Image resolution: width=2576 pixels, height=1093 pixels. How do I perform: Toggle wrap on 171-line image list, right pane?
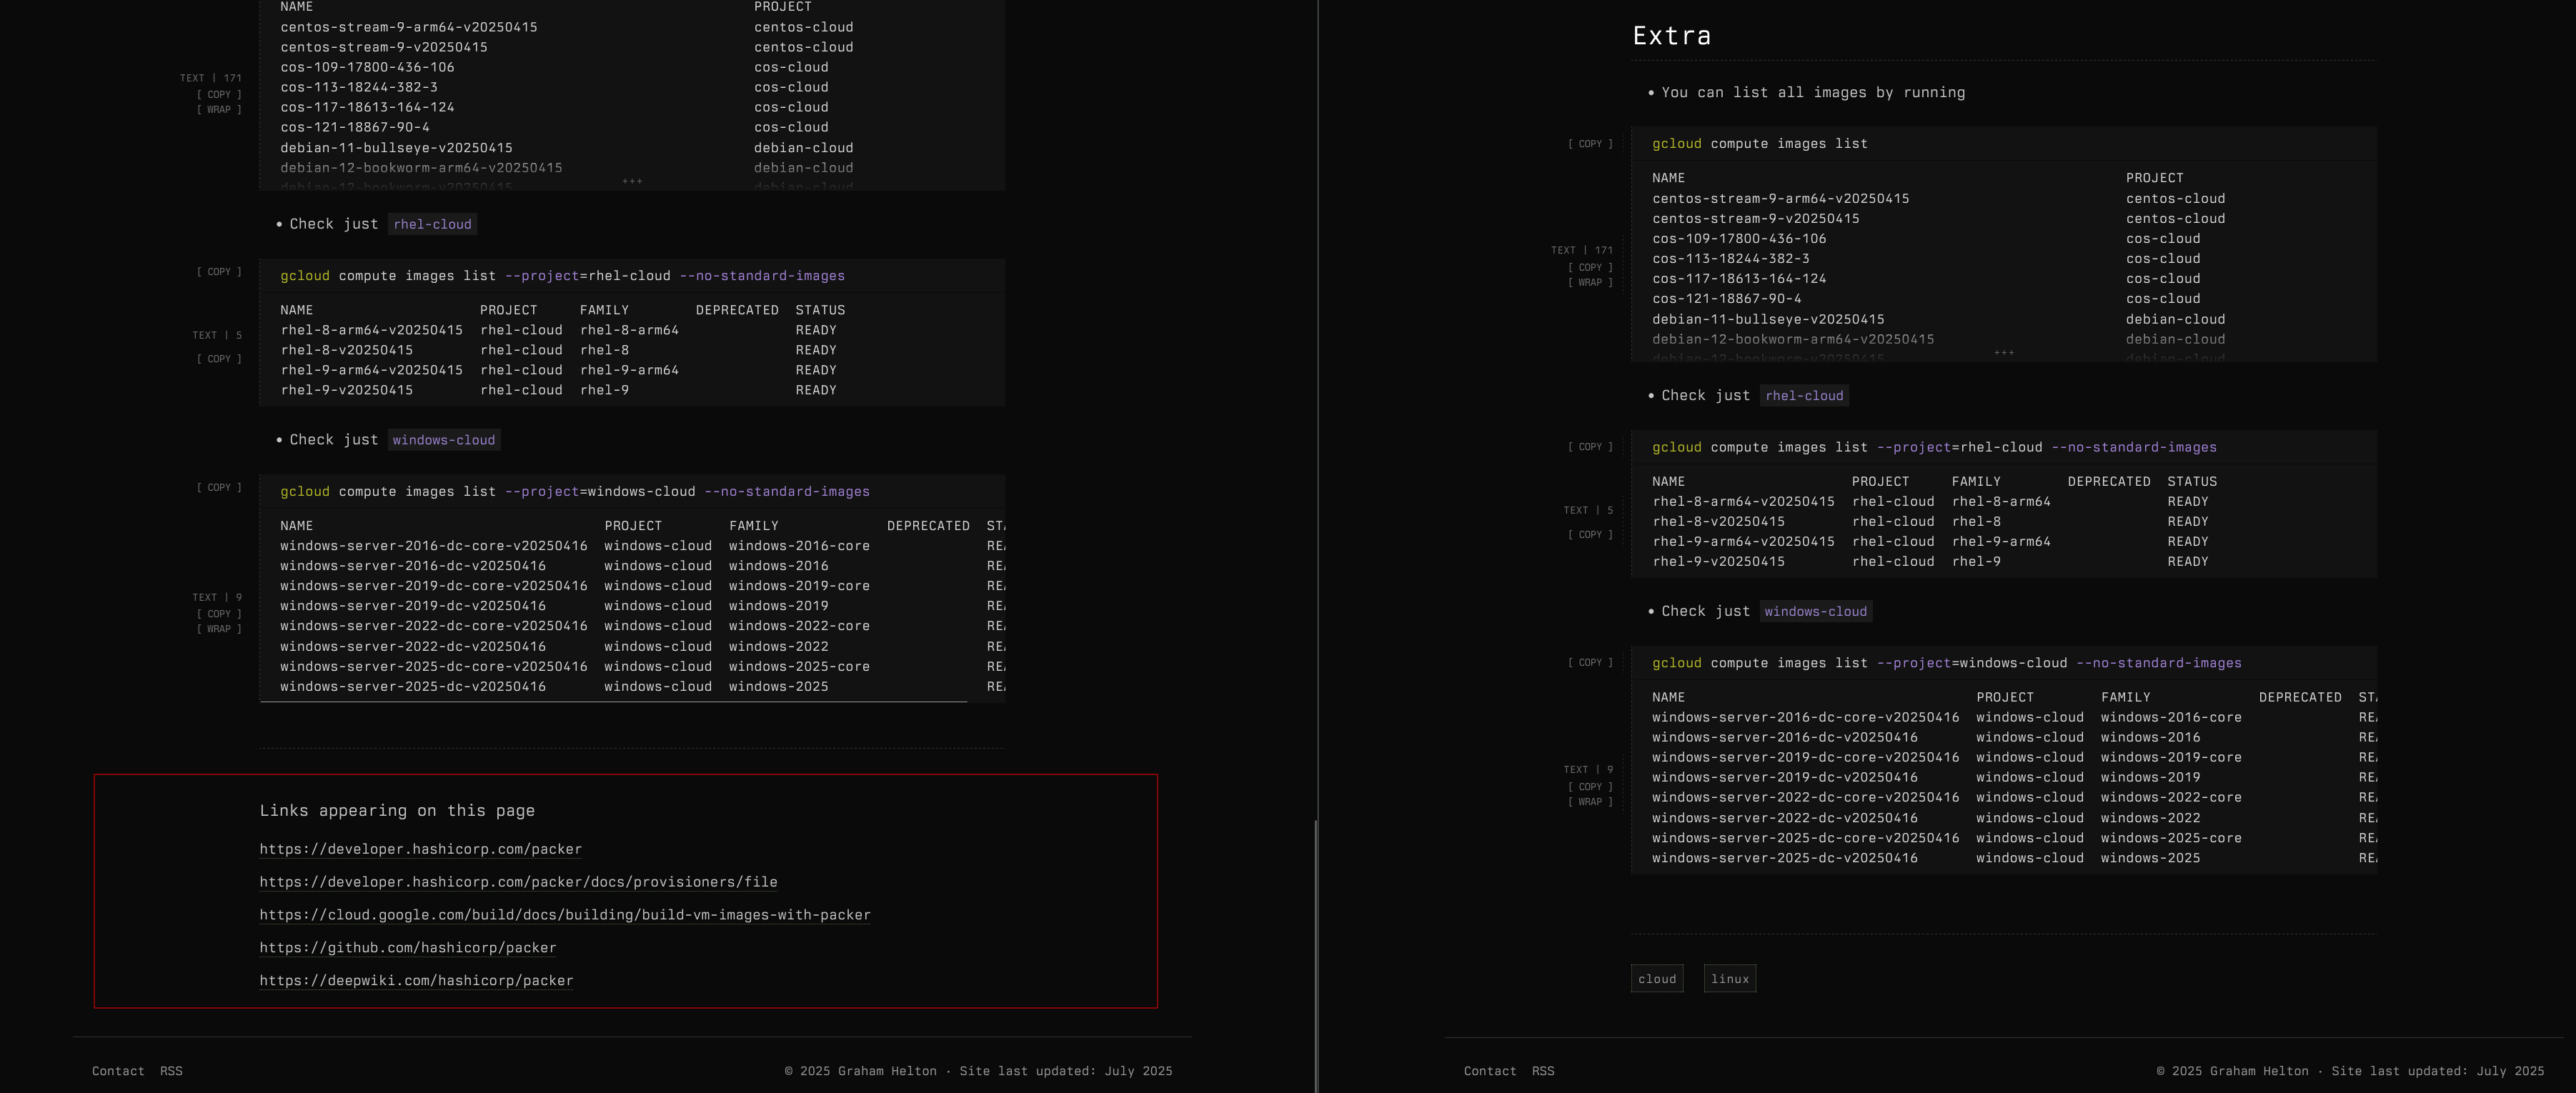(1590, 283)
